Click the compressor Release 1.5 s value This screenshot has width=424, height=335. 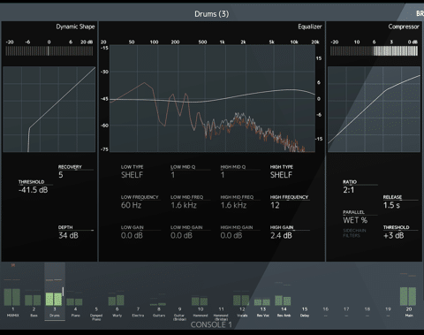391,205
